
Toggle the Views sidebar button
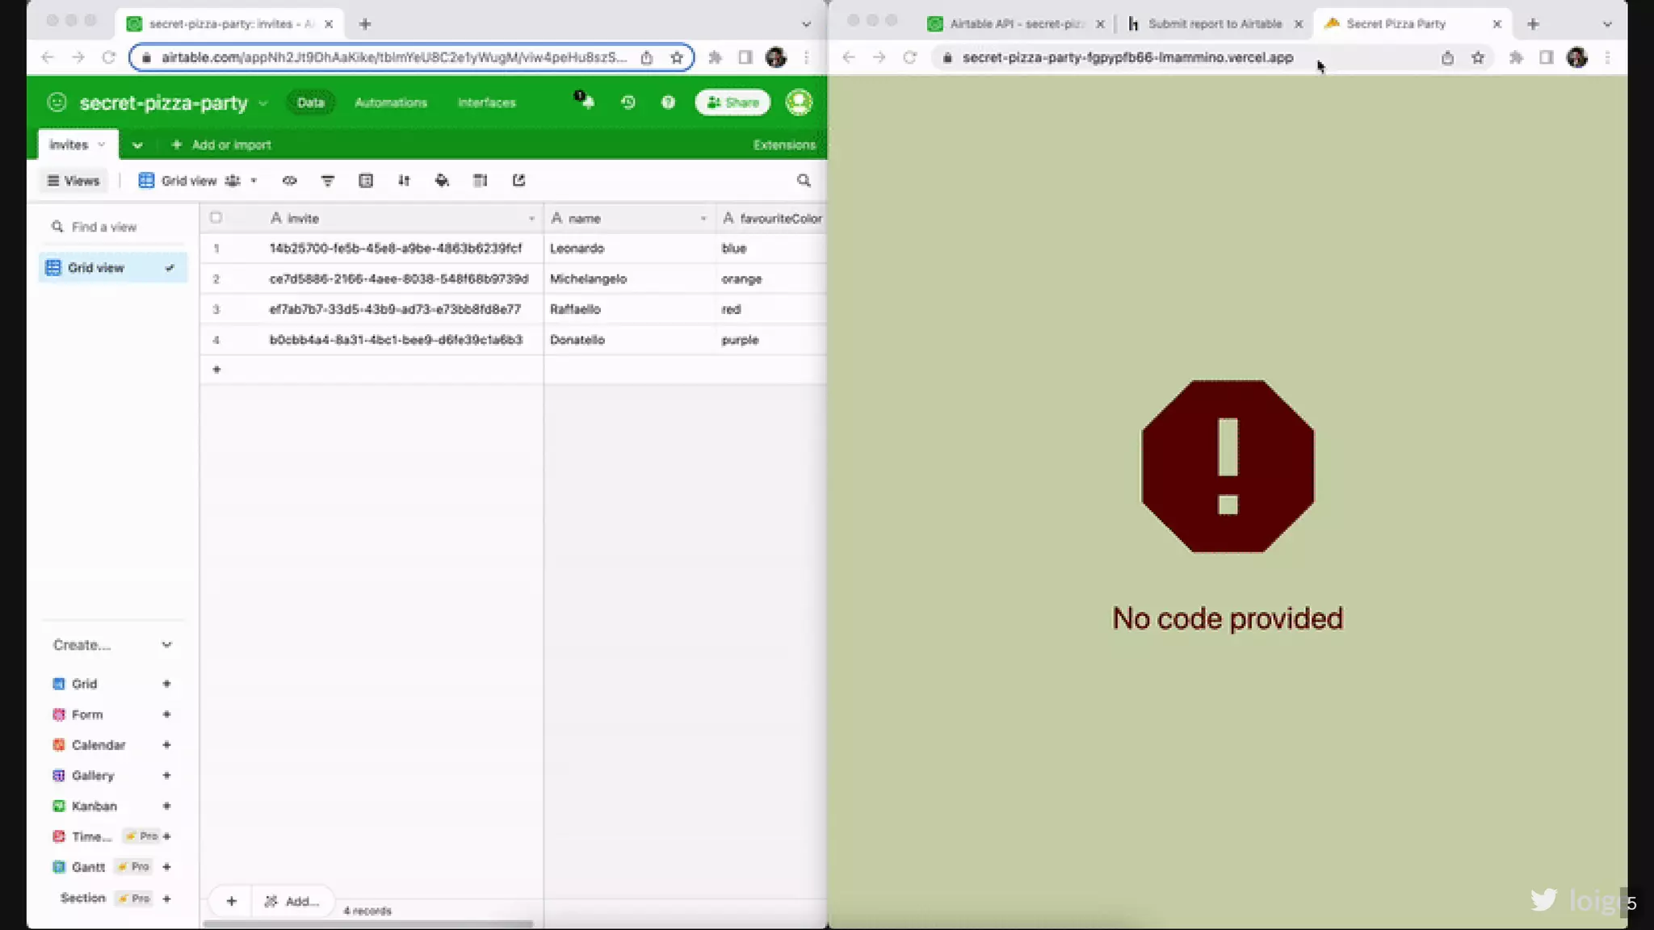pyautogui.click(x=73, y=181)
